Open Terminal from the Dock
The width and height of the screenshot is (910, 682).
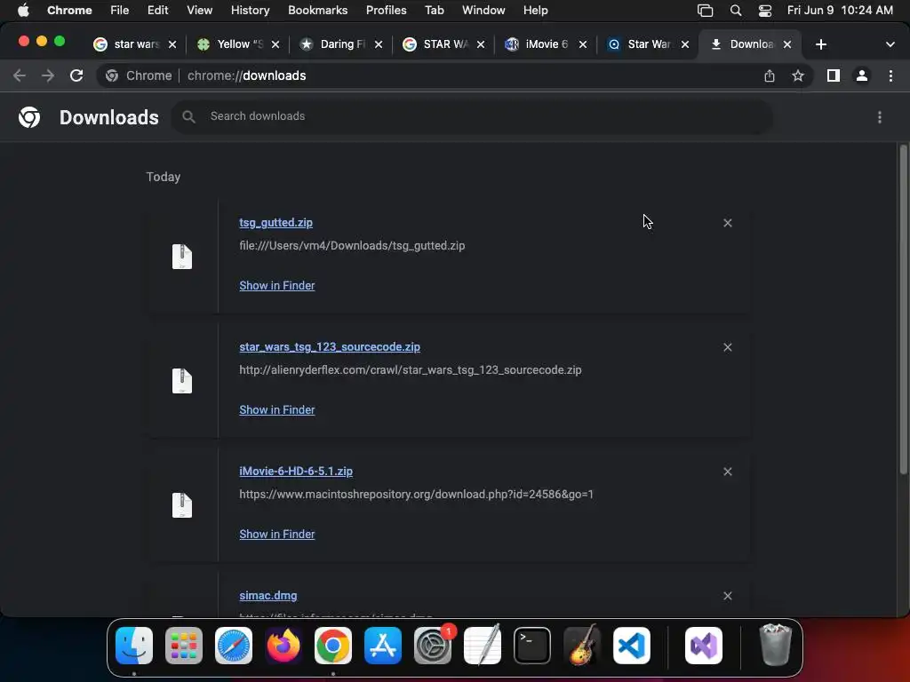coord(532,646)
